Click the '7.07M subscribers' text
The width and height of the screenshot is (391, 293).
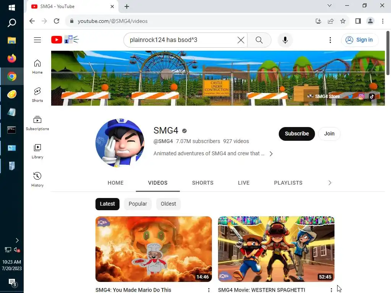point(198,141)
